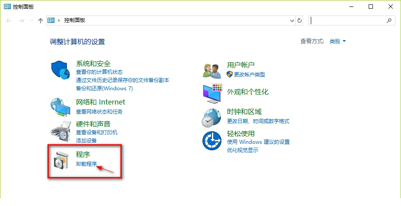The image size is (401, 206).
Task: Open the User Accounts people icon
Action: 212,71
